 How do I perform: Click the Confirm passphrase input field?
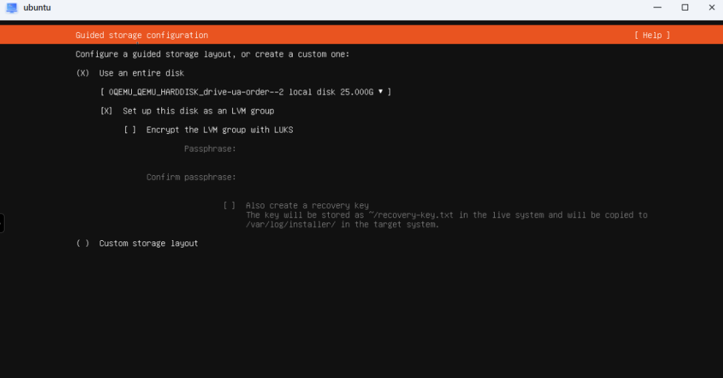point(335,177)
